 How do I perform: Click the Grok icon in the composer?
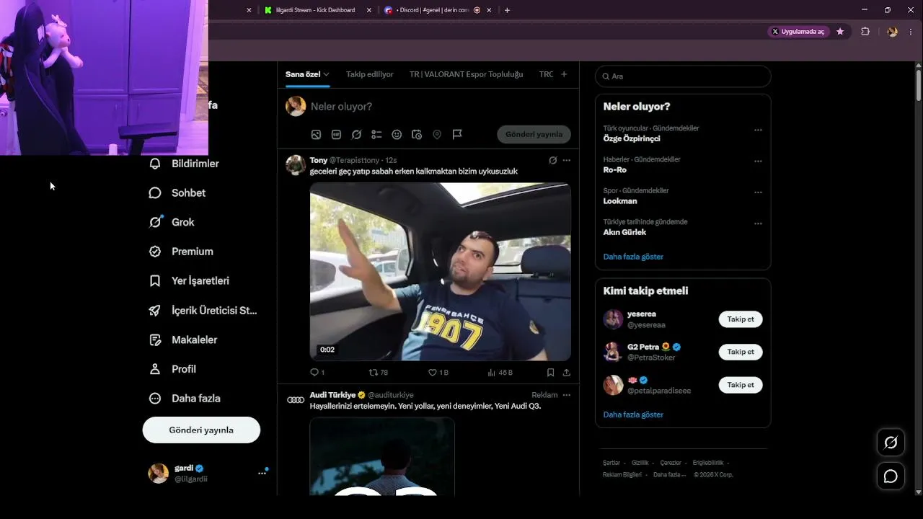point(356,135)
